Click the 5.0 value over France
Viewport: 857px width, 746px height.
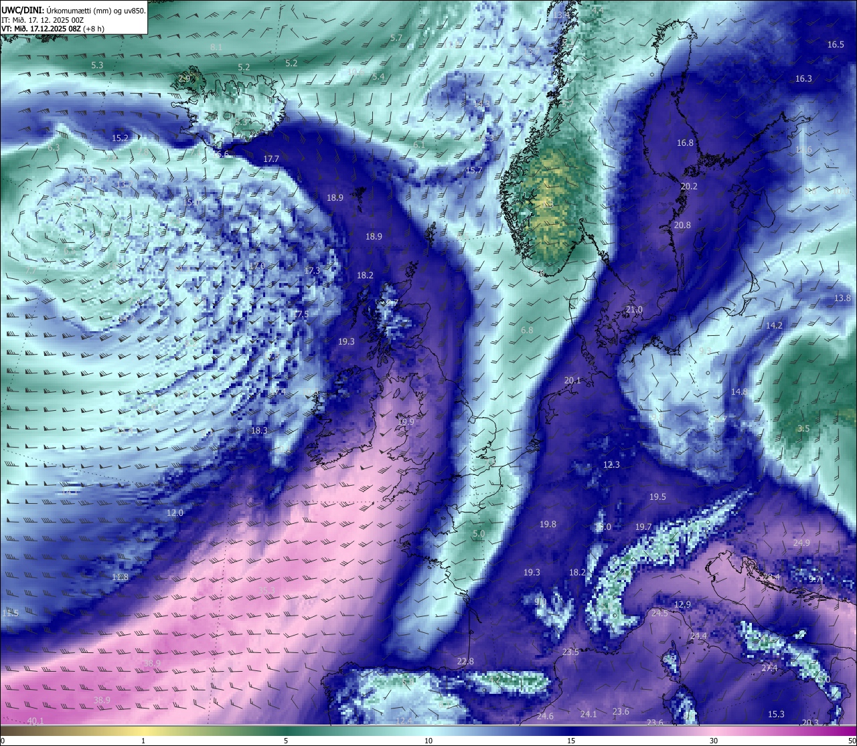coord(478,534)
